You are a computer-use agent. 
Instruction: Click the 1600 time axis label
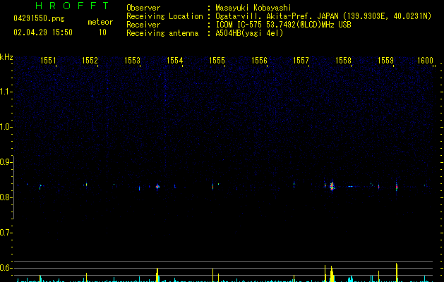(426, 61)
